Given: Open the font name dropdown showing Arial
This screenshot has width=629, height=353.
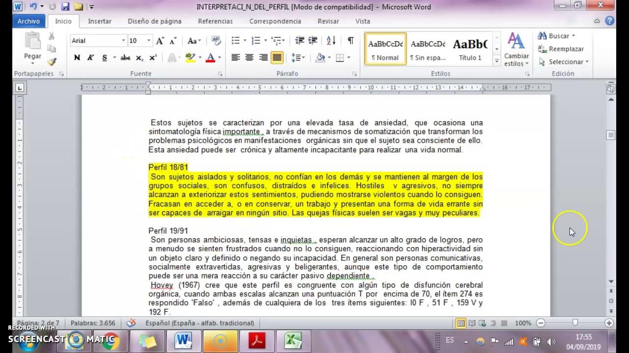Looking at the screenshot, I should [123, 41].
